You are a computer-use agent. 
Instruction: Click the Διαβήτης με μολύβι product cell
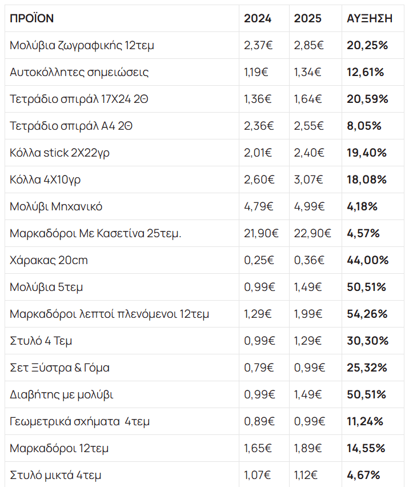tap(66, 394)
